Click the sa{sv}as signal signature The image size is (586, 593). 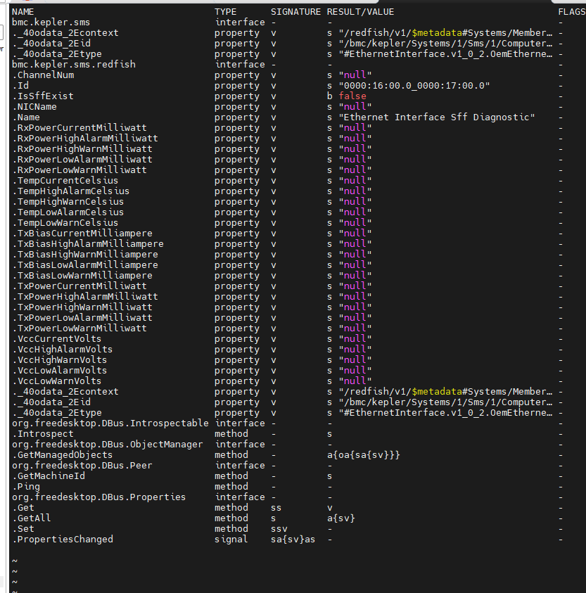293,540
